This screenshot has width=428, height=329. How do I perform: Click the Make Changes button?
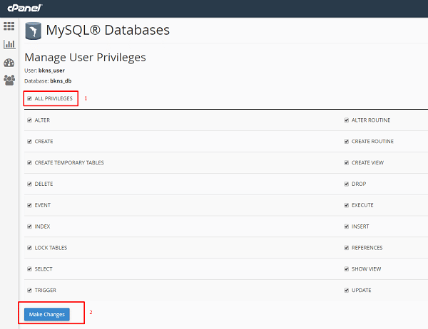point(47,315)
